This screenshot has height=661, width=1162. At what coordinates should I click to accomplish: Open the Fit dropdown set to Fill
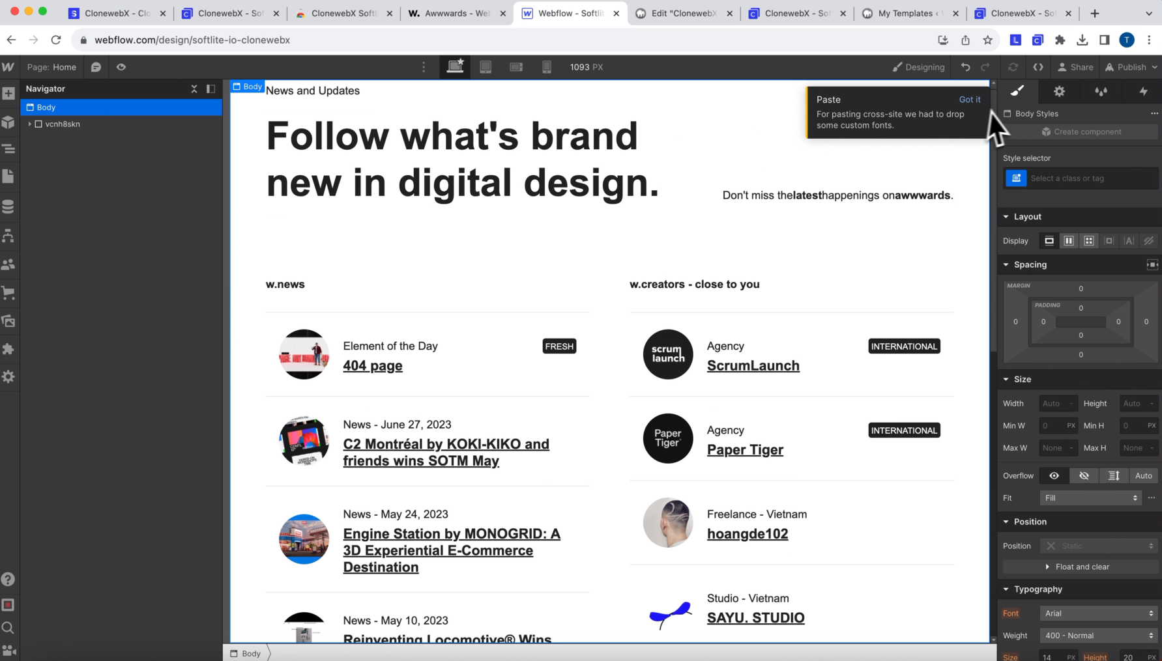click(1090, 498)
